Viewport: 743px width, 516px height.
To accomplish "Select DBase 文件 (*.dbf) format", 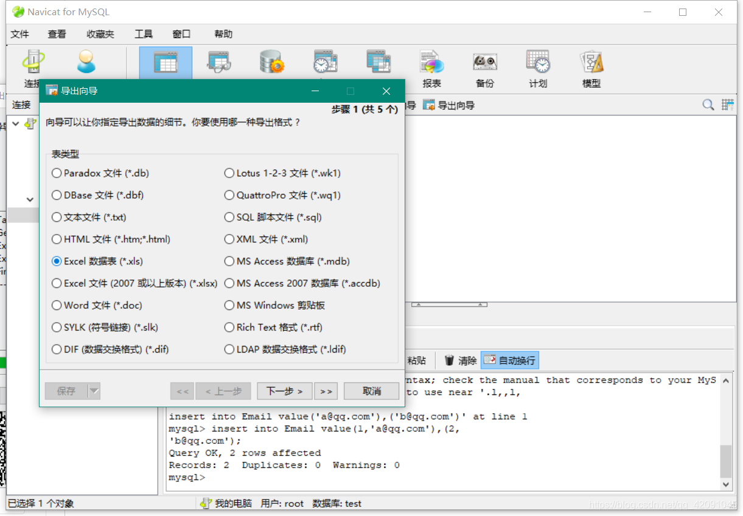I will click(97, 195).
